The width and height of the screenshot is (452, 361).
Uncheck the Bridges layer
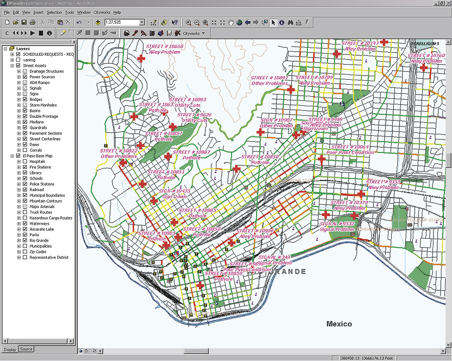click(x=25, y=100)
